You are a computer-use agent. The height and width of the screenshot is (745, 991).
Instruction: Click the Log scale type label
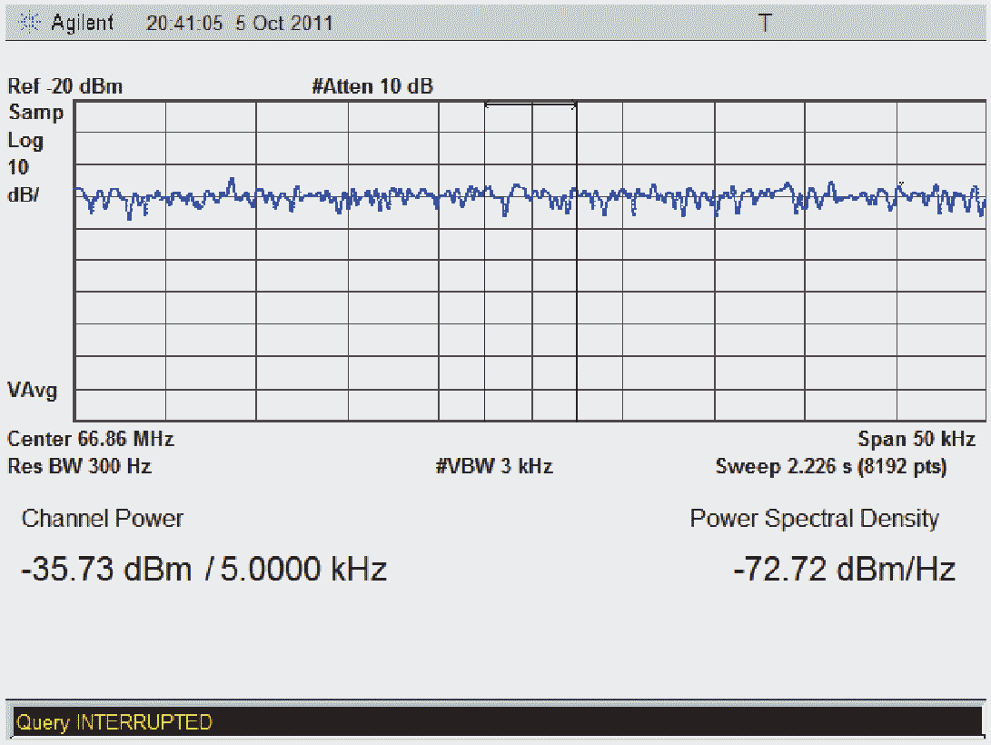(x=25, y=141)
